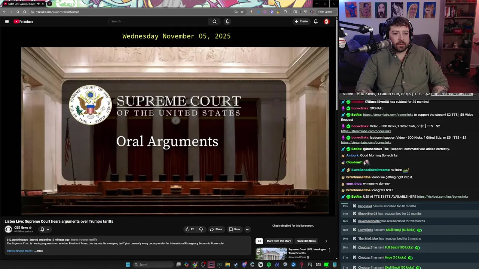Click the YouTube search magnifier button

(x=214, y=21)
